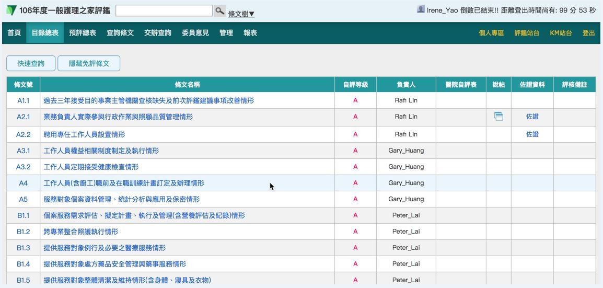Open article number B1.3

coord(23,248)
